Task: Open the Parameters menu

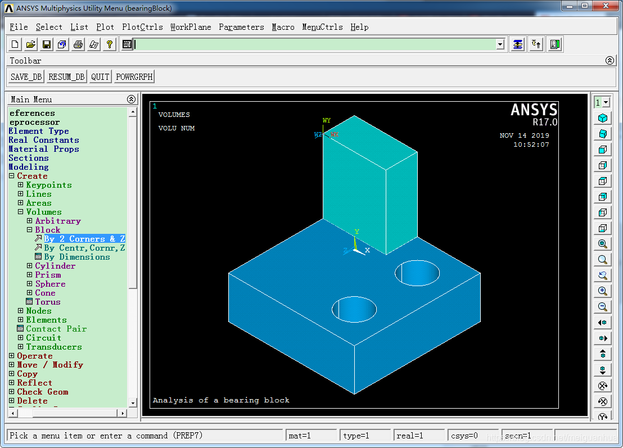Action: click(x=241, y=27)
